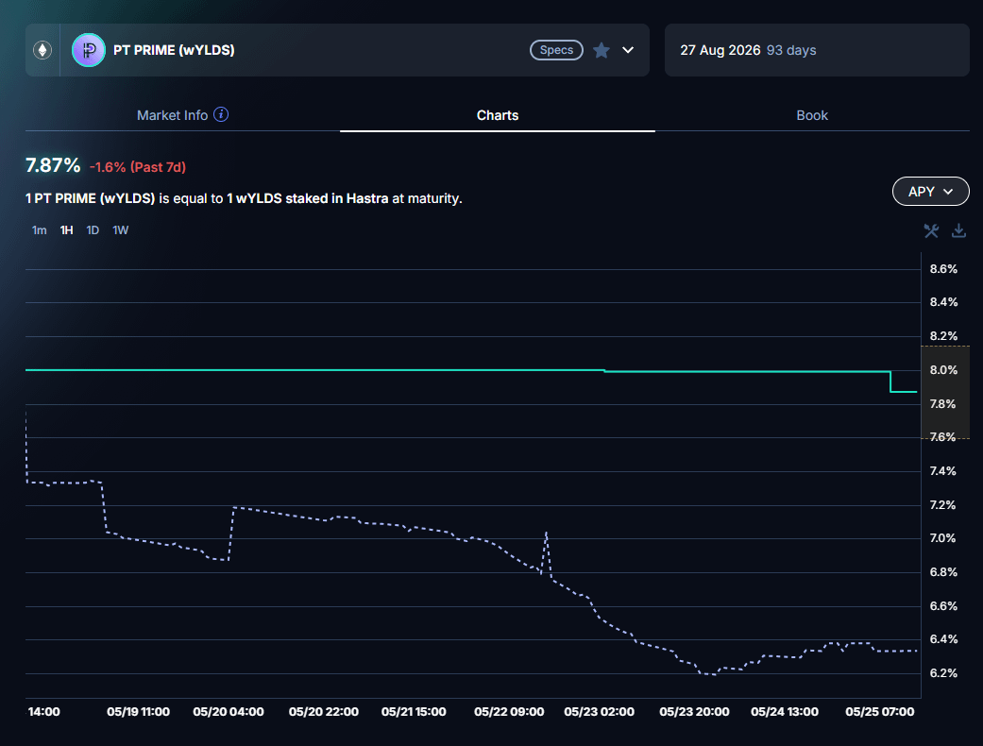Viewport: 983px width, 746px height.
Task: Select the 1H chart interval
Action: (66, 230)
